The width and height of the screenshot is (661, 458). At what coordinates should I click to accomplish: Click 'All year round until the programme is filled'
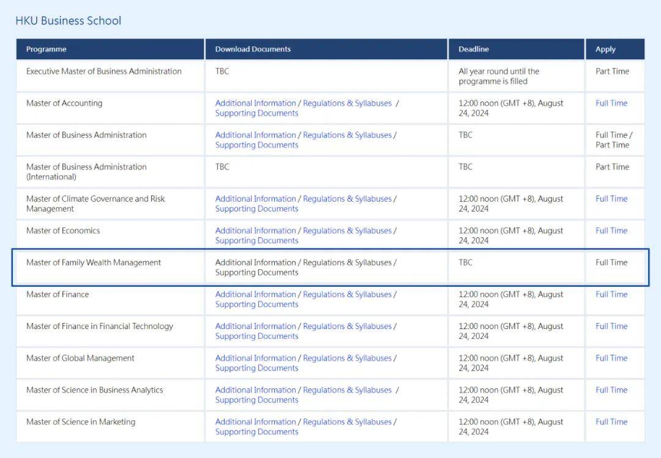499,76
